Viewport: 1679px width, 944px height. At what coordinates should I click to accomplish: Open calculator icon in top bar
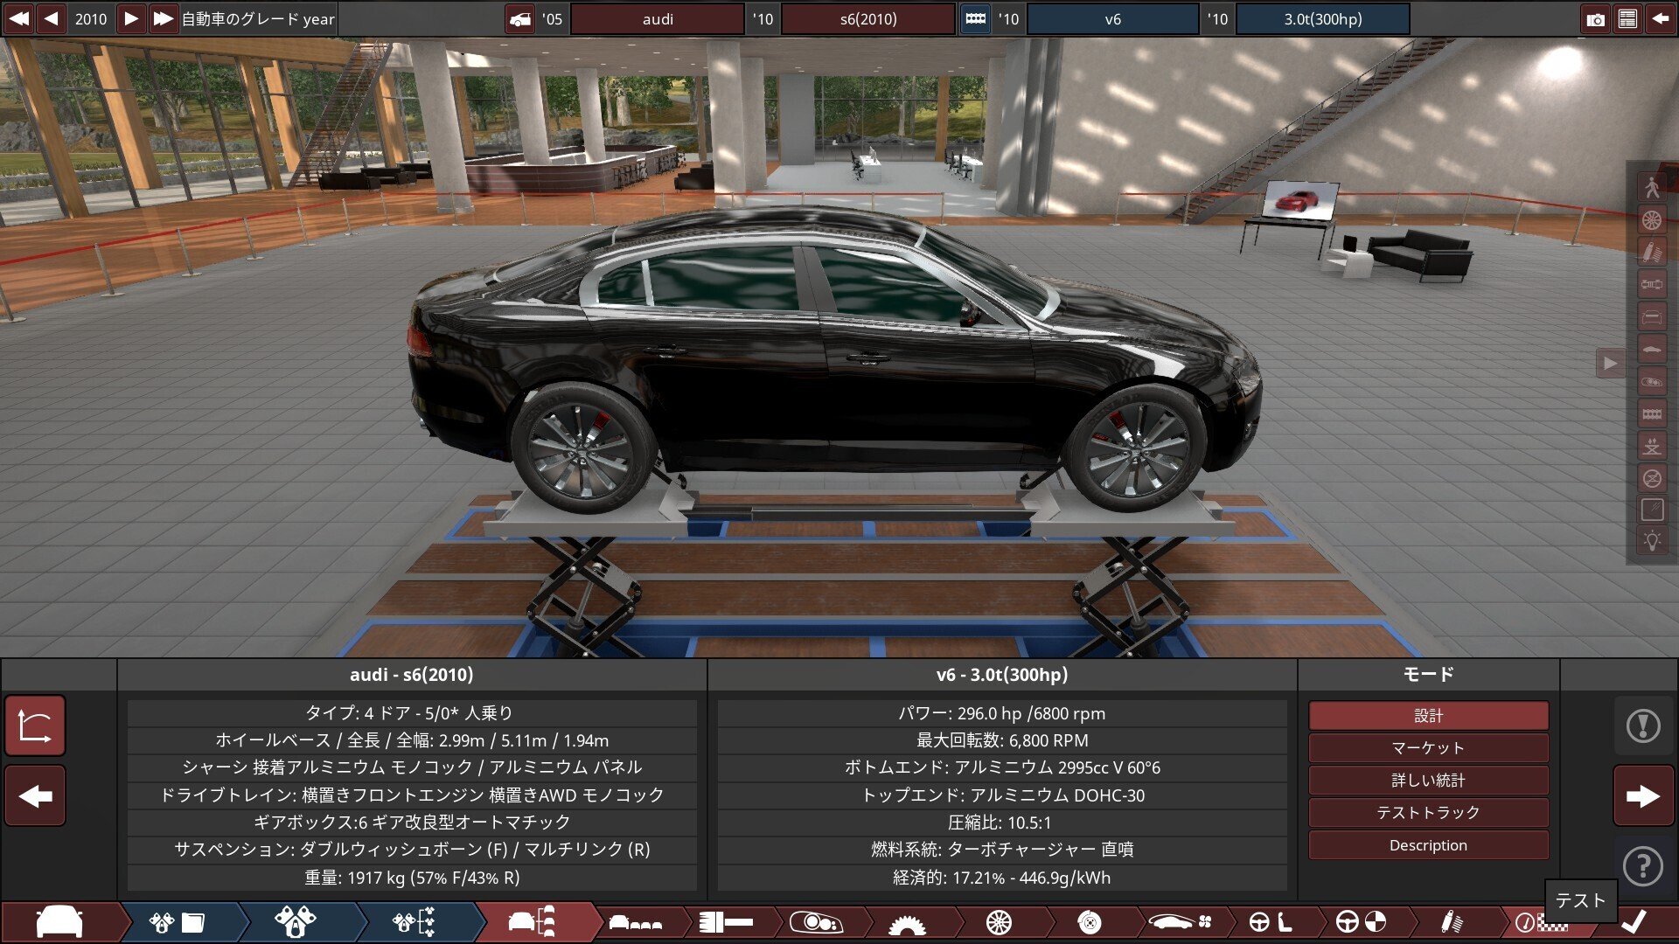(x=1627, y=19)
